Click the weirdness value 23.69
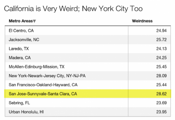 (x=162, y=103)
